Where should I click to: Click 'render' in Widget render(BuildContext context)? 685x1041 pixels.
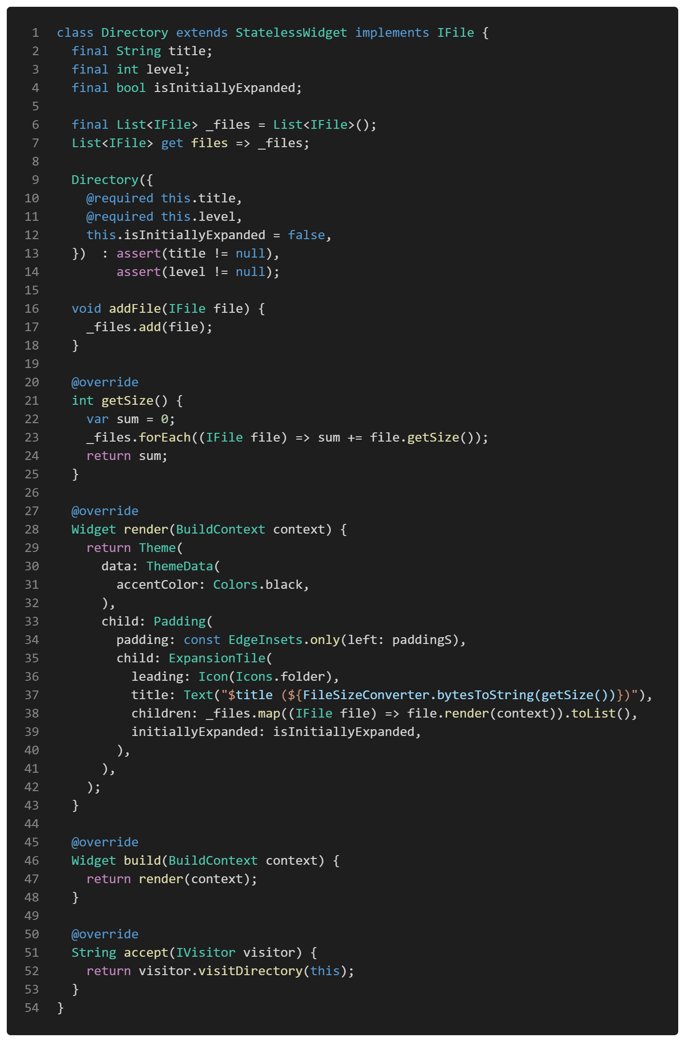click(x=146, y=530)
